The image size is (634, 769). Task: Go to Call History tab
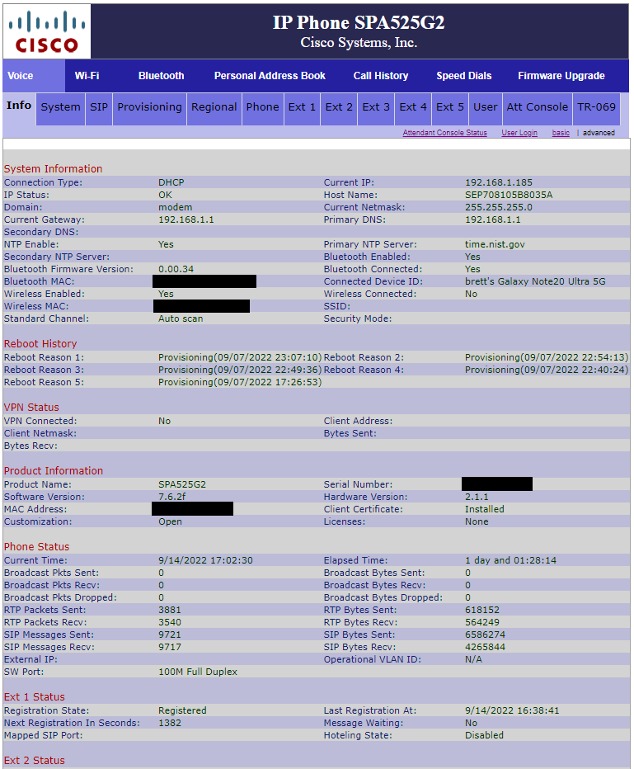[381, 76]
